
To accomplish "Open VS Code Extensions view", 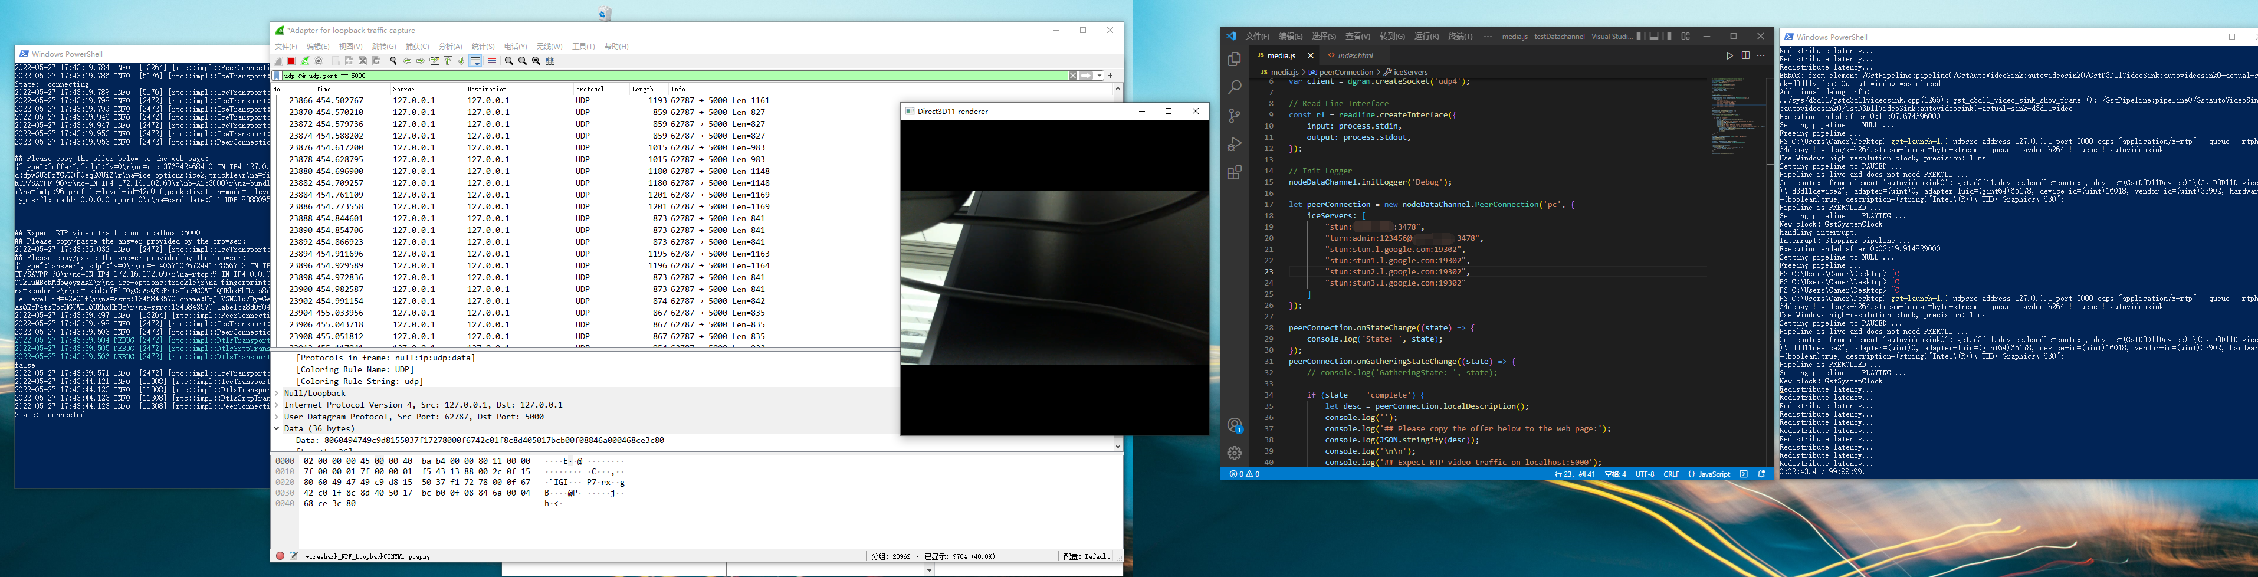I will (x=1234, y=173).
